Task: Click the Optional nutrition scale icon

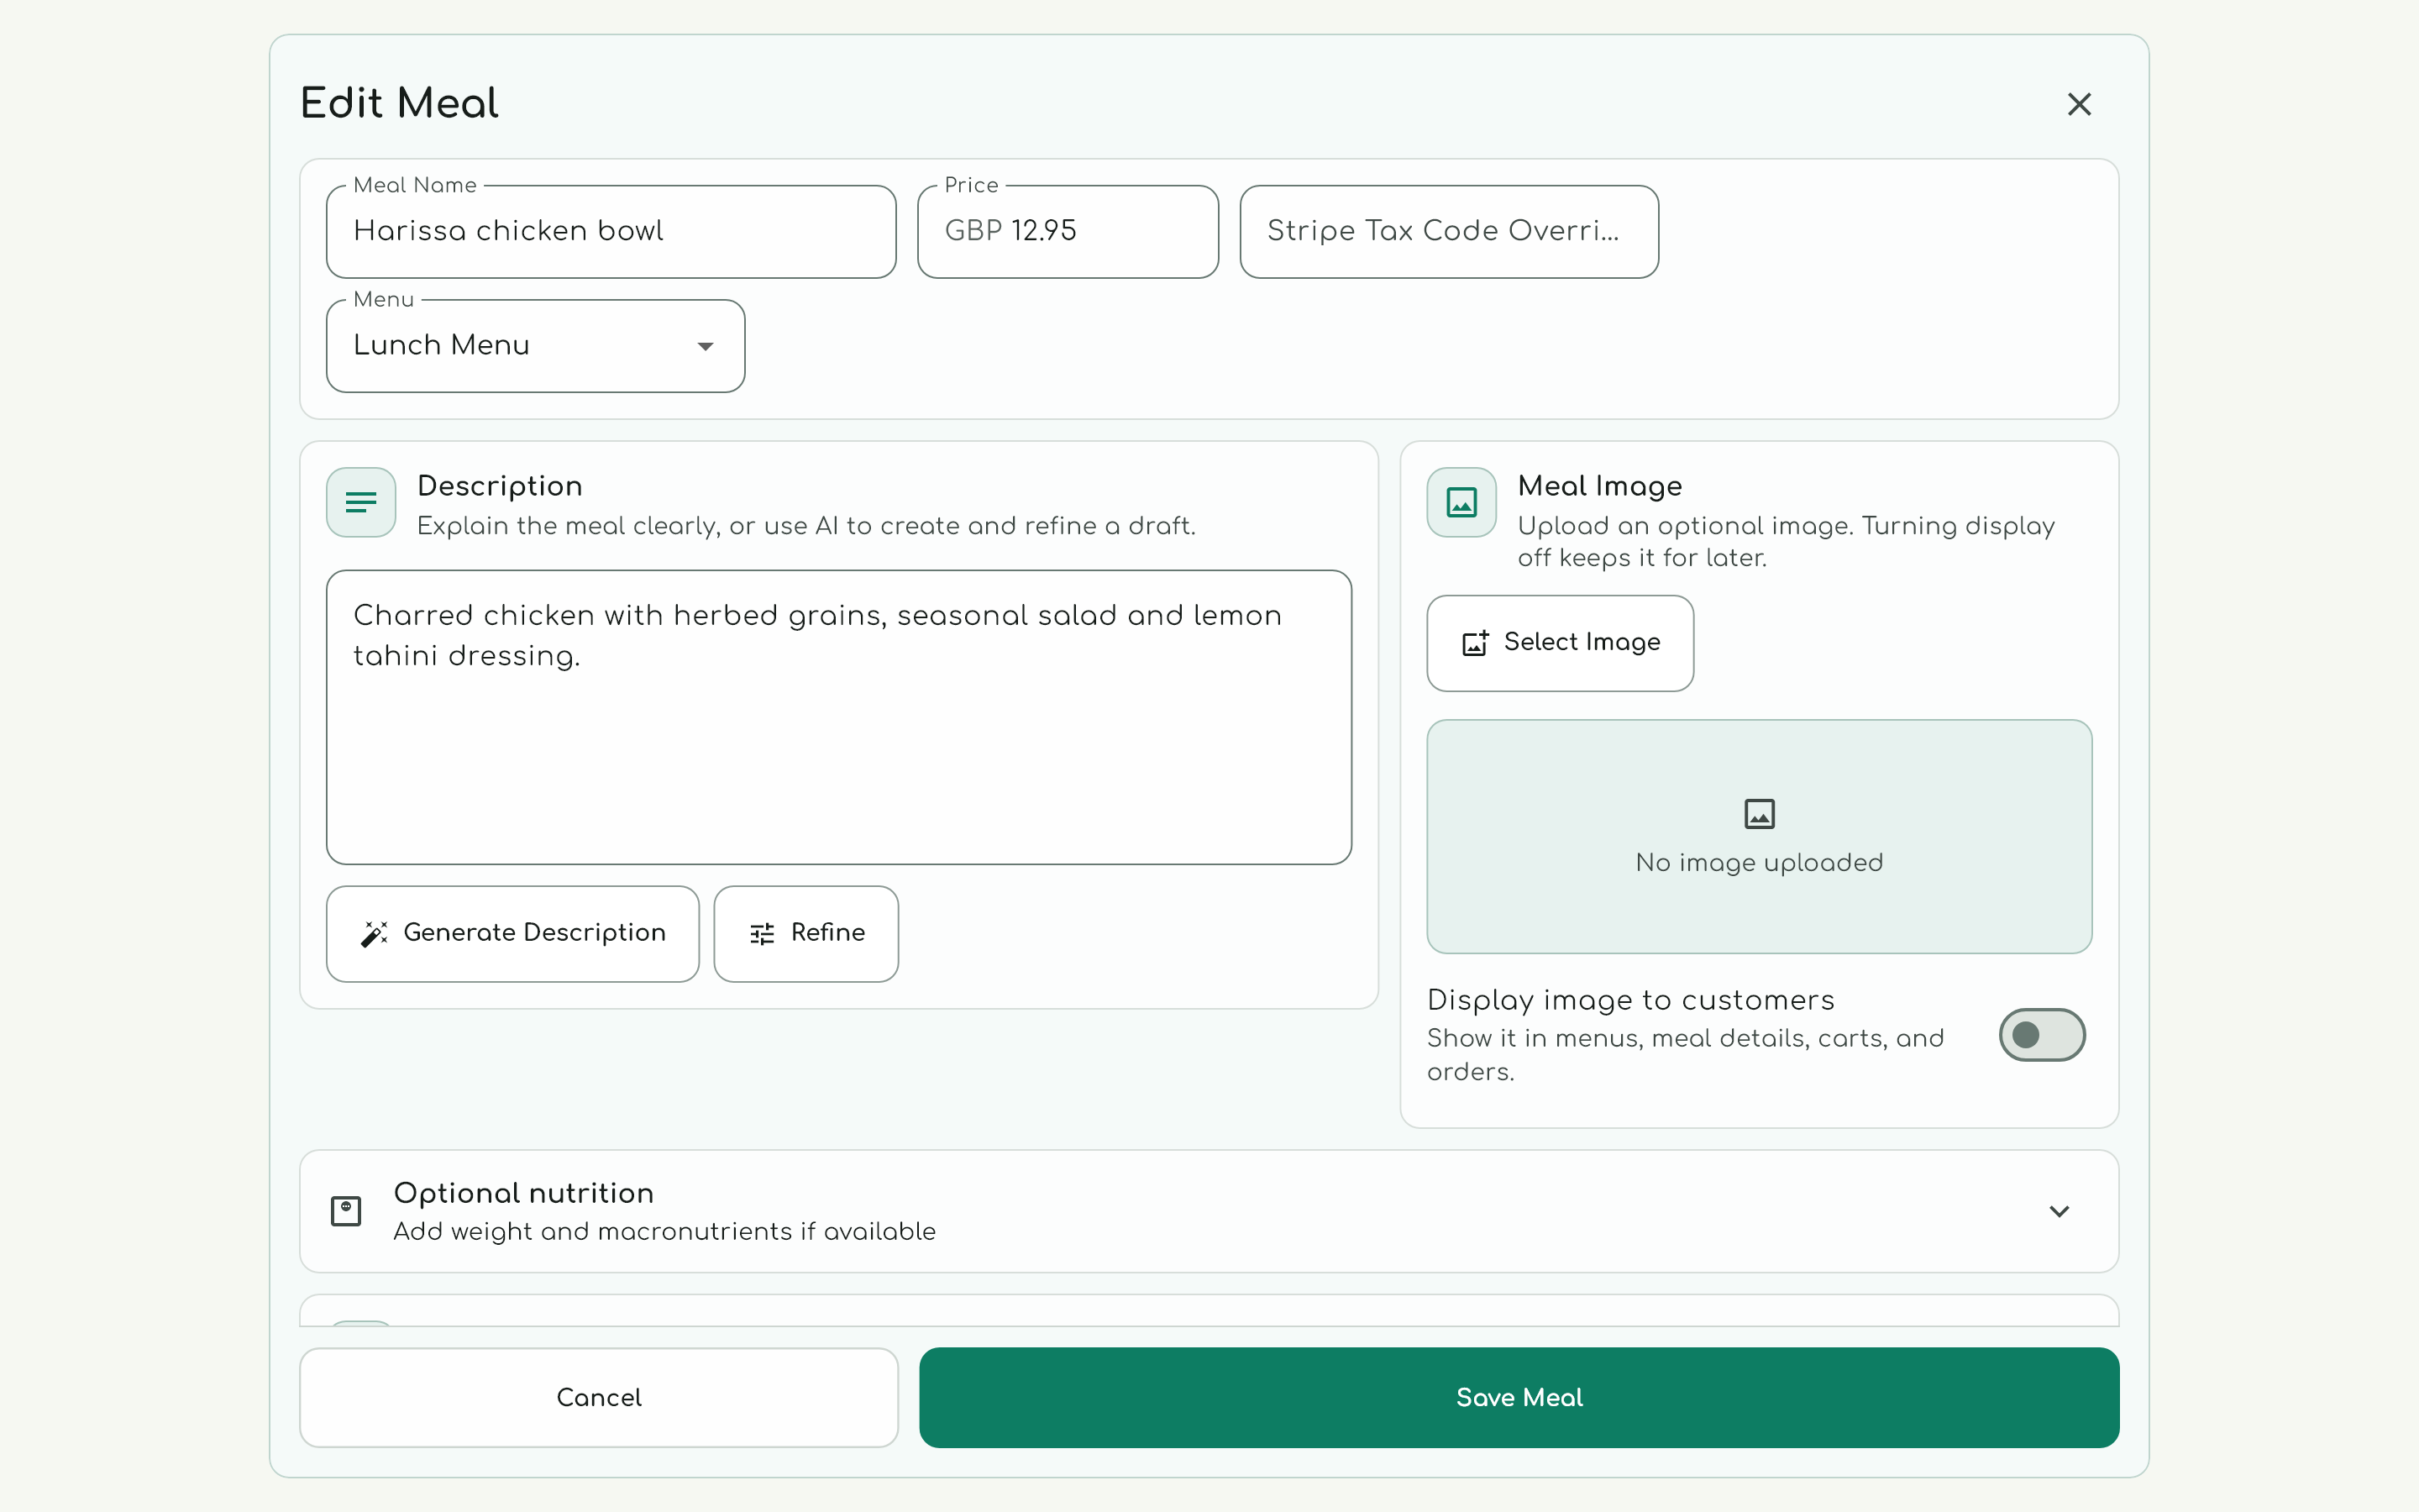Action: (346, 1211)
